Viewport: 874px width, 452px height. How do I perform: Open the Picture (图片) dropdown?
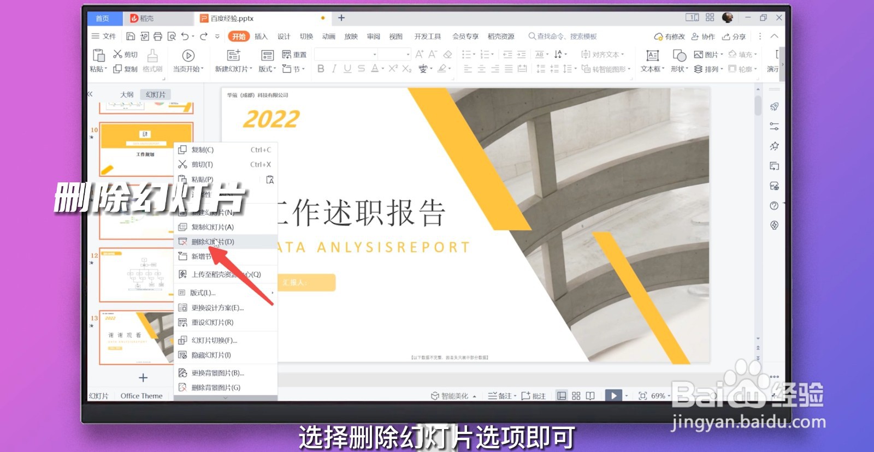[x=708, y=55]
